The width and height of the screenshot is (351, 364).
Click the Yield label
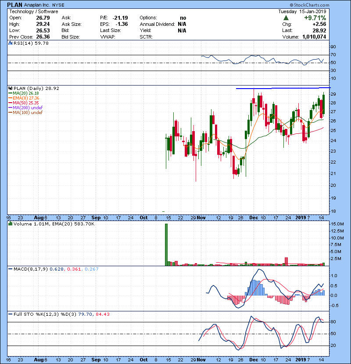pos(145,30)
